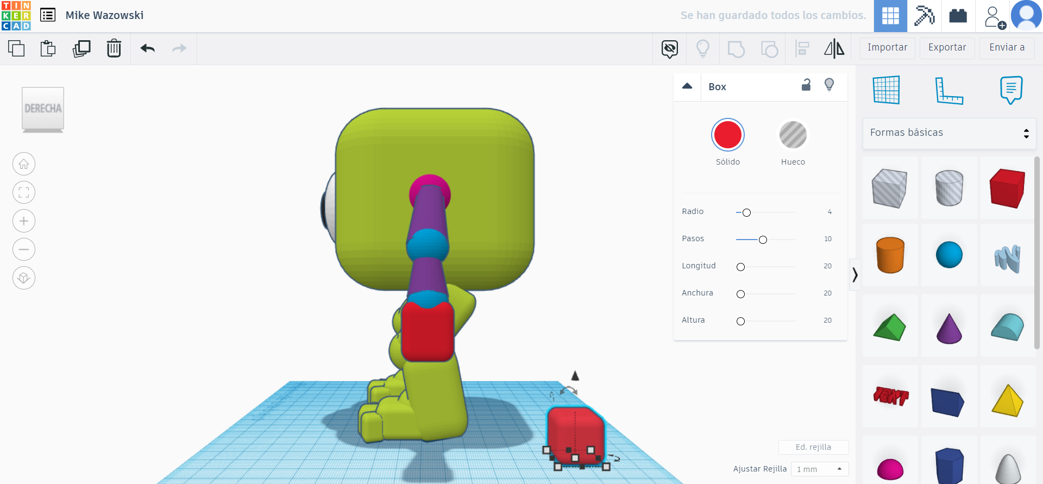Duplicate and repeat the selected shape

pos(81,48)
